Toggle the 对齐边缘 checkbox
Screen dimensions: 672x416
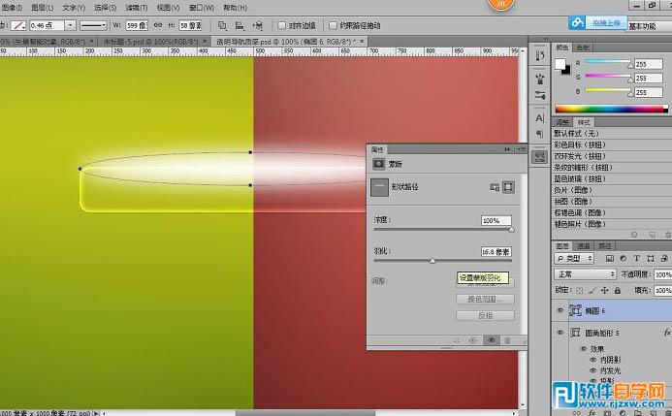281,26
